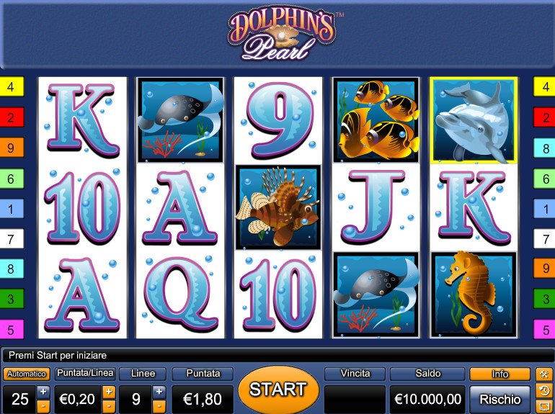555x414 pixels.
Task: Decrease Puntata/Linea bet with orange minus
Action: click(109, 405)
